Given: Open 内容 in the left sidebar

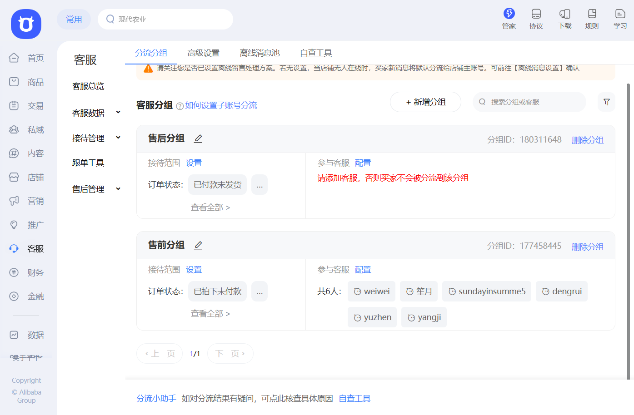Looking at the screenshot, I should coord(26,153).
